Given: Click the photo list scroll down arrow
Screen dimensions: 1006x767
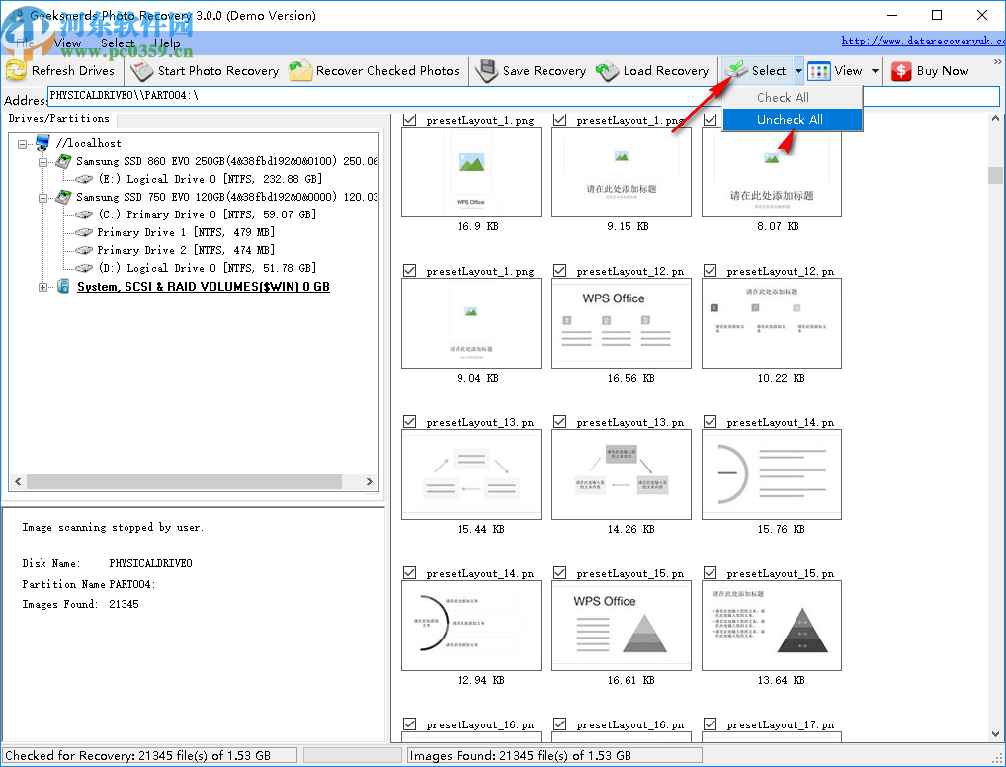Looking at the screenshot, I should 995,733.
